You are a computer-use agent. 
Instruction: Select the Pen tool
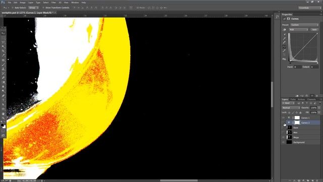3,96
